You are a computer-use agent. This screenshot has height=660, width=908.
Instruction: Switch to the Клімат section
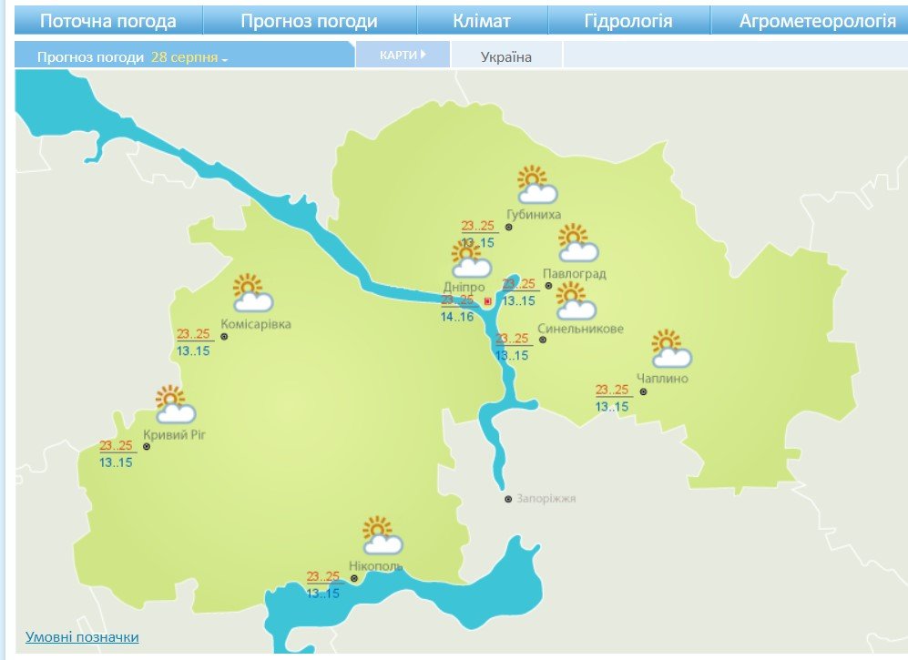coord(482,22)
